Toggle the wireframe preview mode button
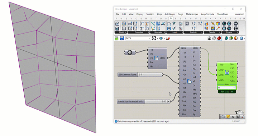Image resolution: width=258 pixels, height=136 pixels. [x=214, y=38]
